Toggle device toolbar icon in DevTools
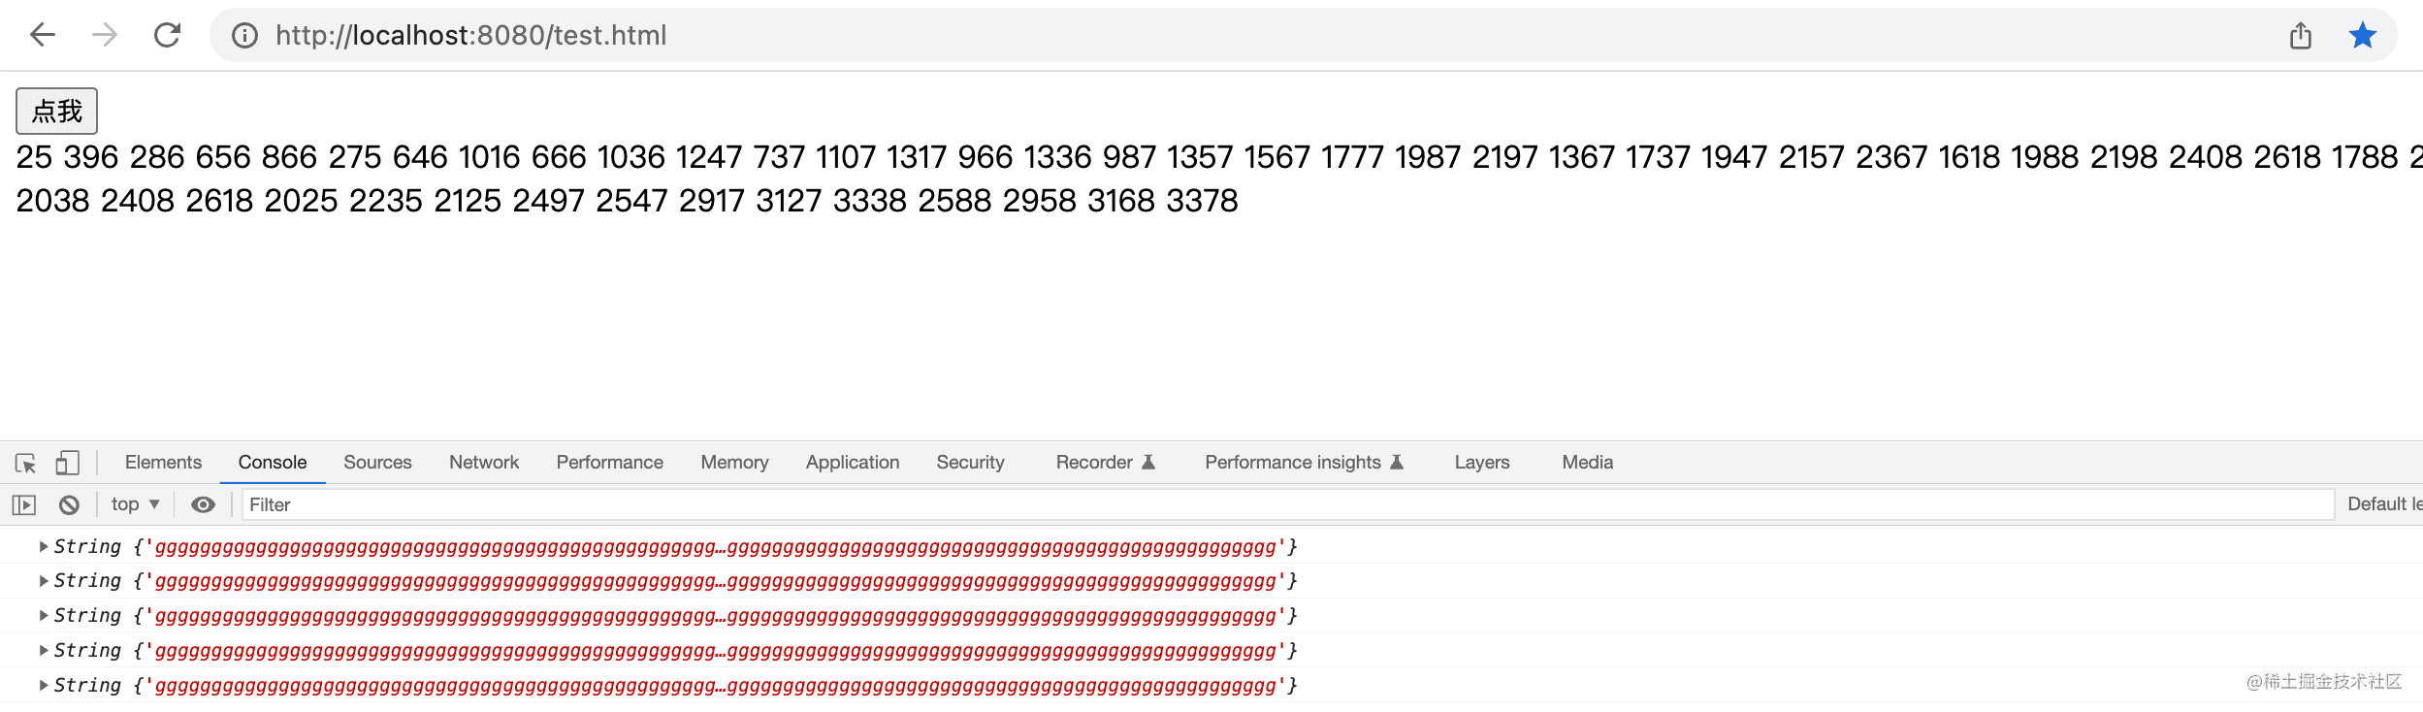Viewport: 2423px width, 712px height. coord(67,463)
